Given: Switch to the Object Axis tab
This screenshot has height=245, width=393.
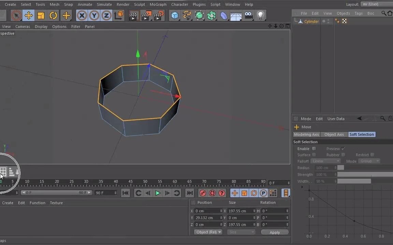Looking at the screenshot, I should [x=334, y=134].
